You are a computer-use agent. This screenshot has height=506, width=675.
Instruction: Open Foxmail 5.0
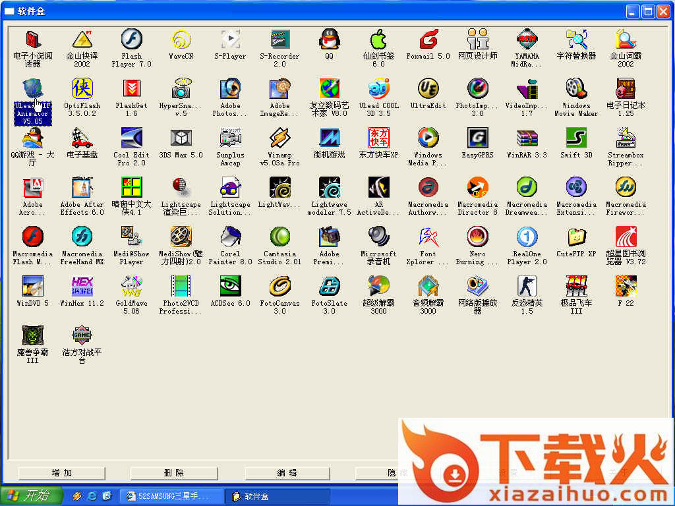point(428,40)
